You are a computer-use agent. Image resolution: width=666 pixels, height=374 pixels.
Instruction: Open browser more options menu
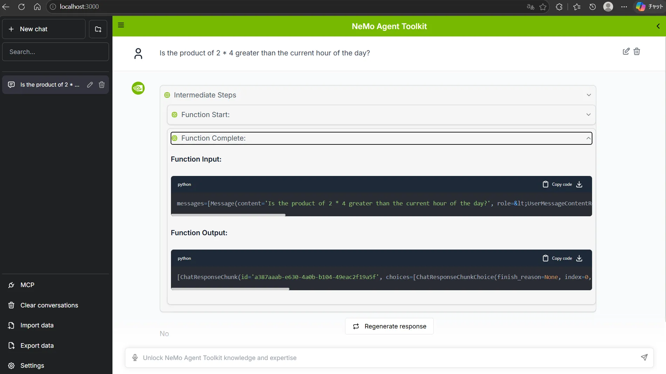(x=624, y=7)
